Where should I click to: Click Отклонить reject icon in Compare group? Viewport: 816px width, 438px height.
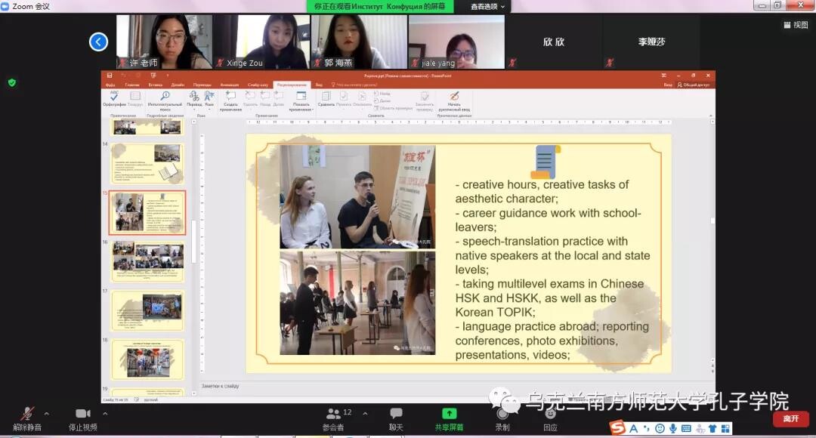point(362,99)
